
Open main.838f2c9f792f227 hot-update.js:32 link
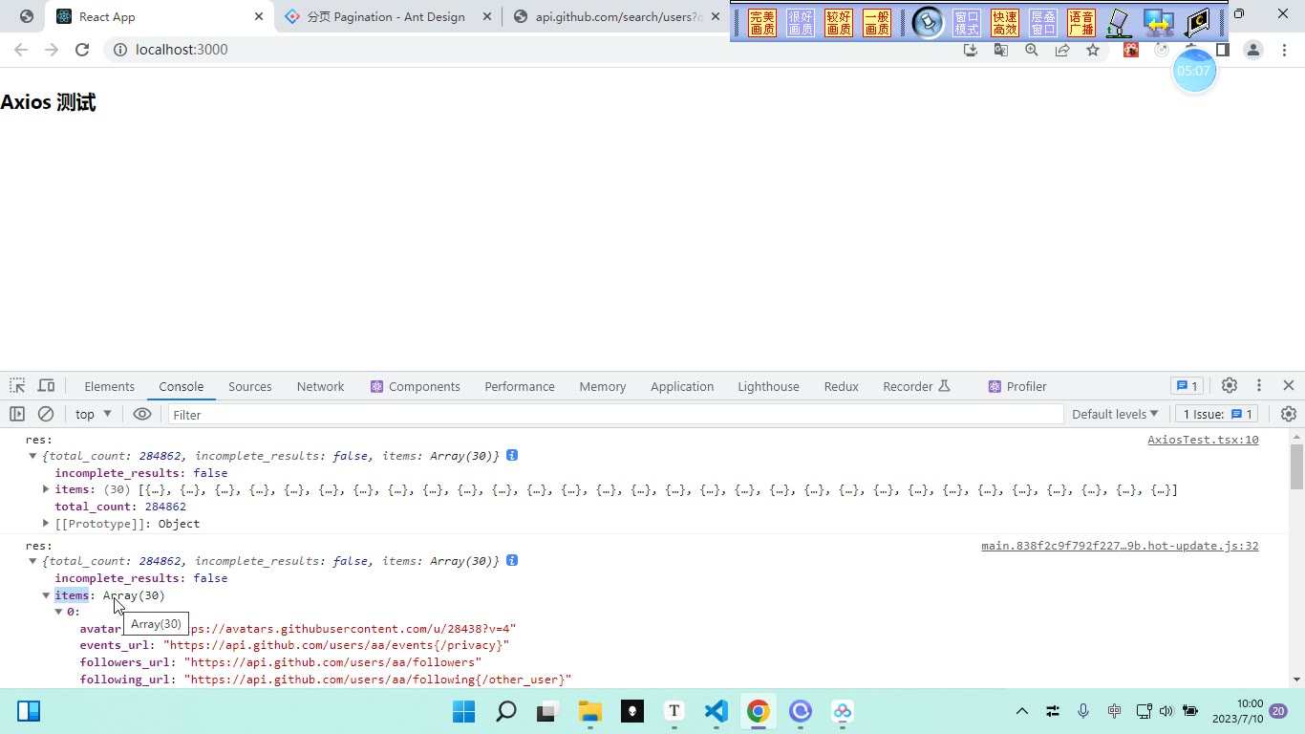[x=1120, y=546]
